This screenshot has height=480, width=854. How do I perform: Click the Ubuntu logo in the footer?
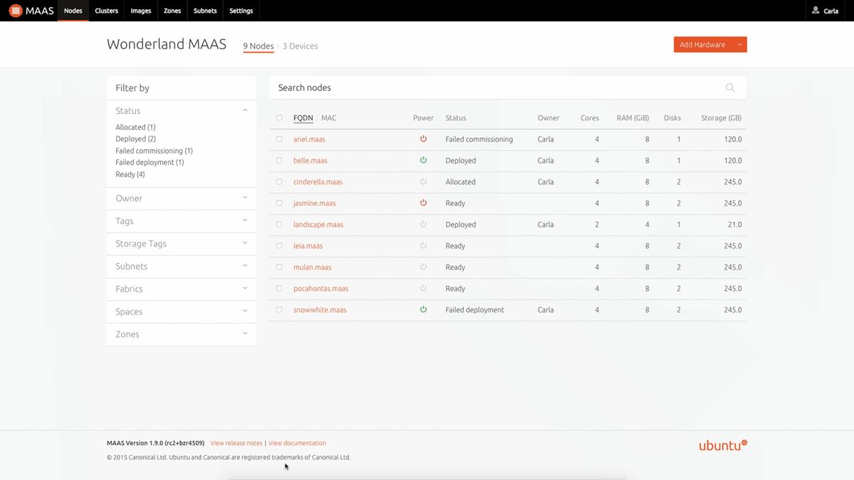[x=722, y=444]
